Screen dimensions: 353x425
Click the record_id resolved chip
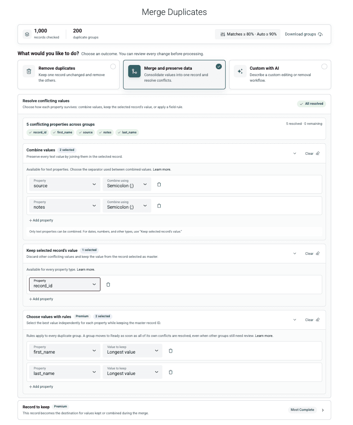tap(37, 132)
